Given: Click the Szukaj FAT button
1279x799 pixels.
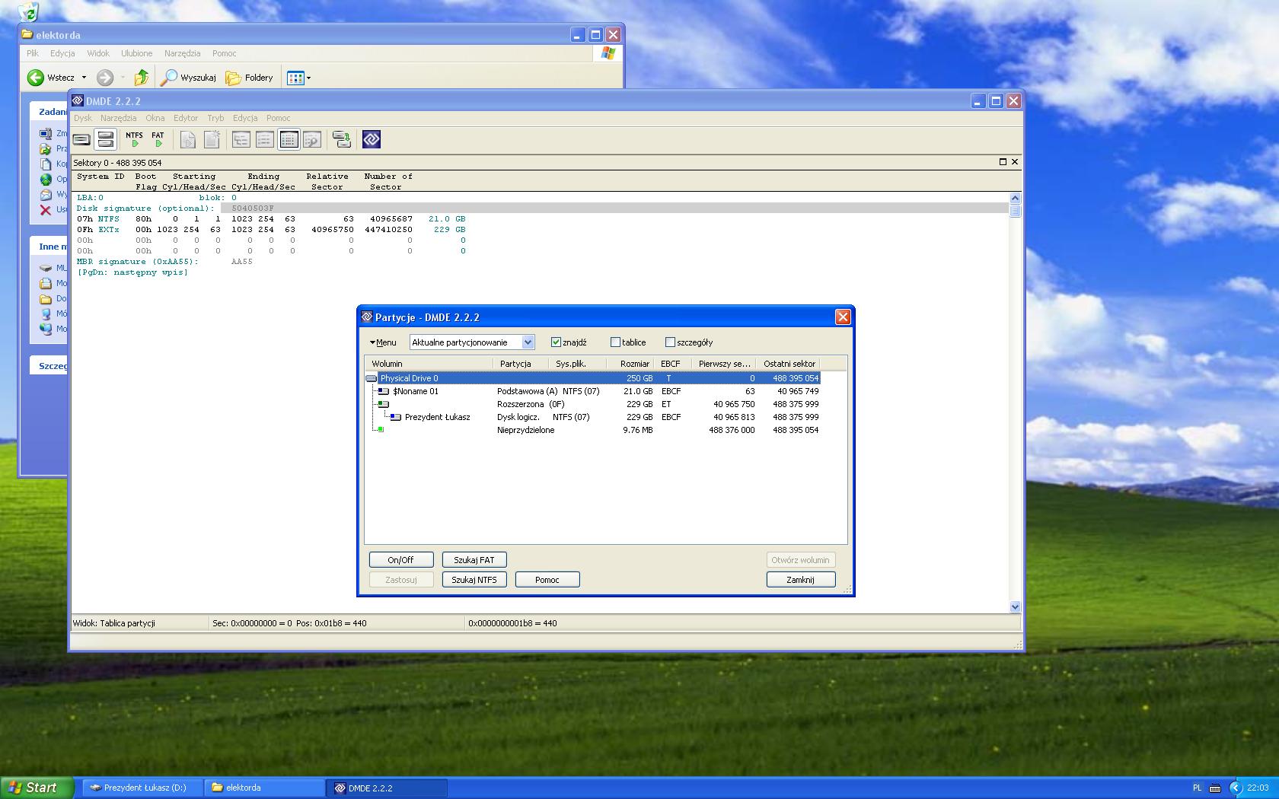Looking at the screenshot, I should 474,560.
